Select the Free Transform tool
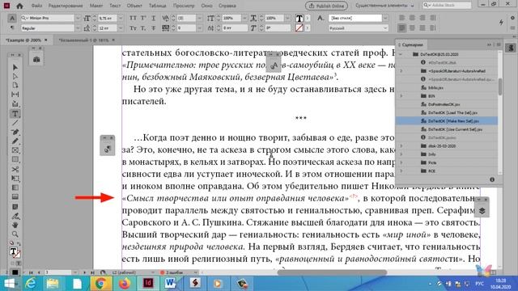Image resolution: width=518 pixels, height=291 pixels. tap(15, 179)
